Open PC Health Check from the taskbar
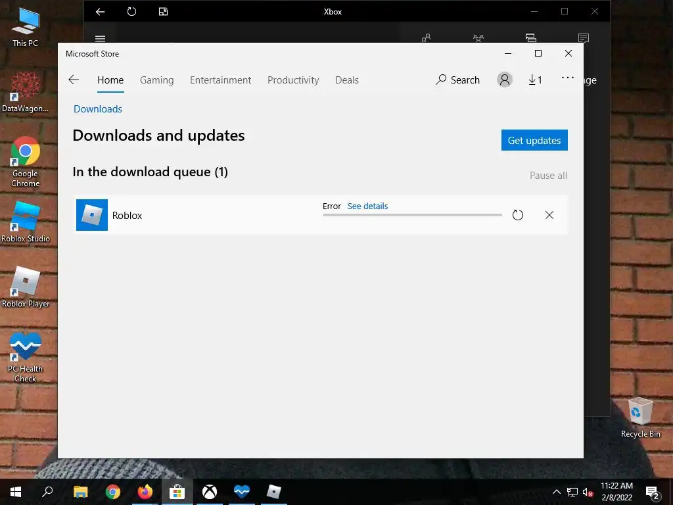673x505 pixels. point(242,492)
